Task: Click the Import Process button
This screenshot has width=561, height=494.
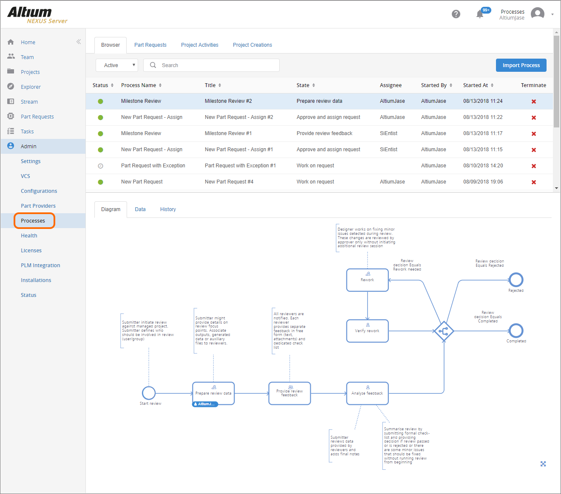Action: tap(521, 65)
